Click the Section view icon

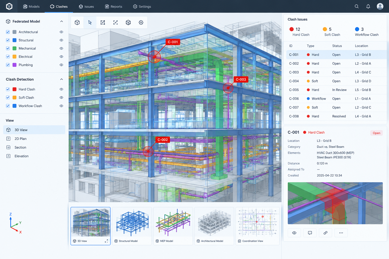point(8,147)
